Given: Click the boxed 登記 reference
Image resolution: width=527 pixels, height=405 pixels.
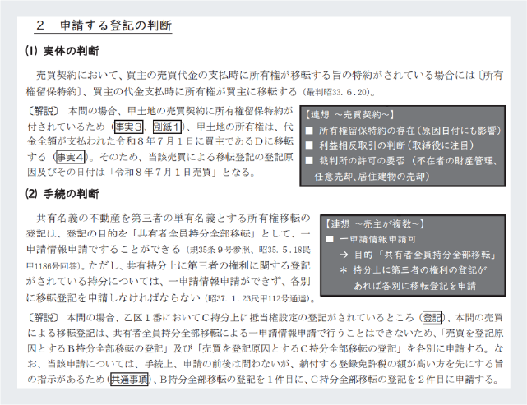Looking at the screenshot, I should click(432, 317).
